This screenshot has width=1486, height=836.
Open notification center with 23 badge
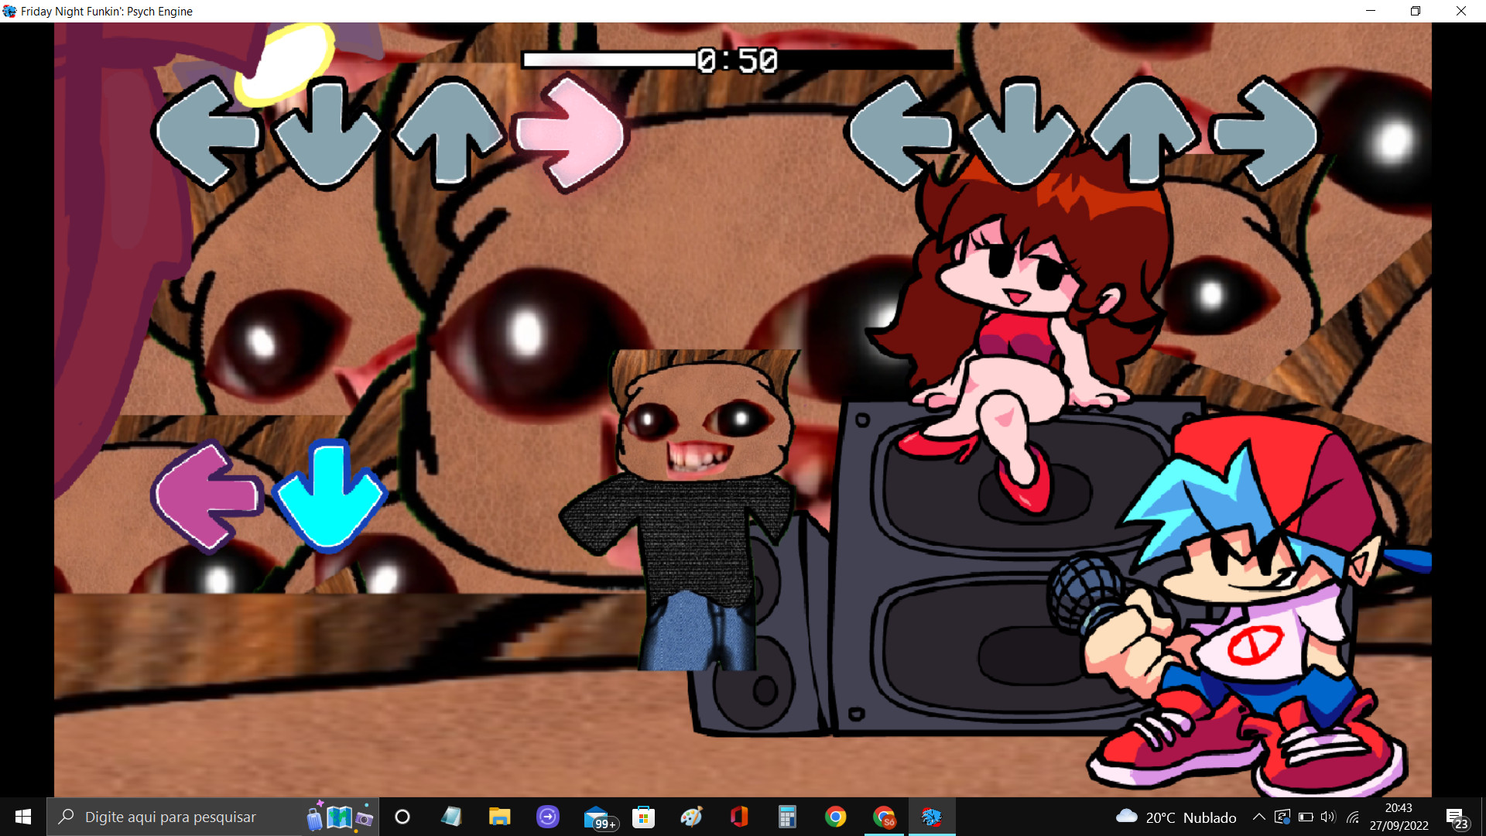pos(1457,817)
